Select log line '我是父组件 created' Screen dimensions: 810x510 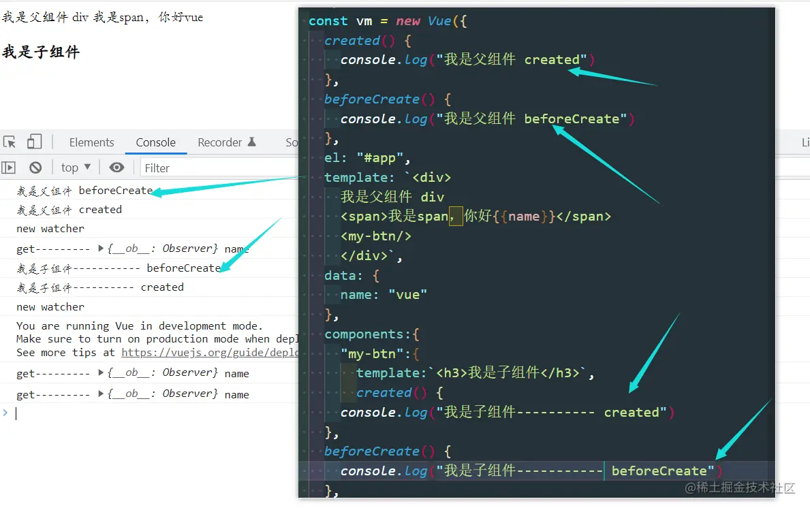tap(69, 210)
